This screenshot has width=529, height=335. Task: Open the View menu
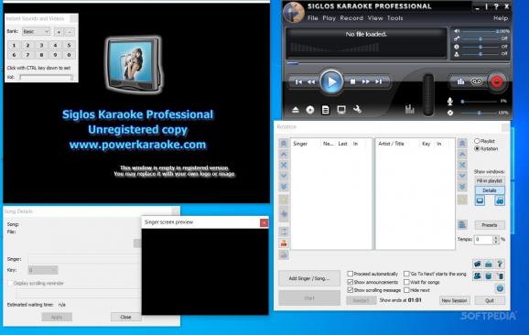pyautogui.click(x=375, y=18)
